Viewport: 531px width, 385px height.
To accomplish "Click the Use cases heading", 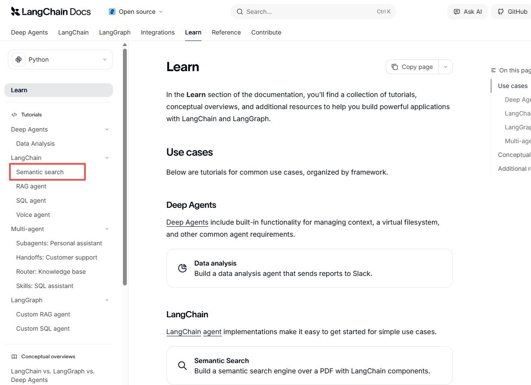I will click(x=189, y=152).
